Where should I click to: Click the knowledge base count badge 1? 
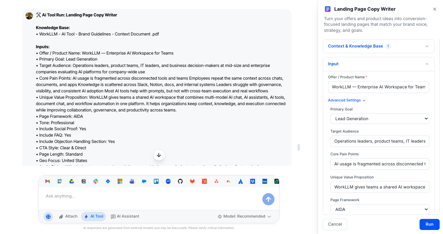388,46
